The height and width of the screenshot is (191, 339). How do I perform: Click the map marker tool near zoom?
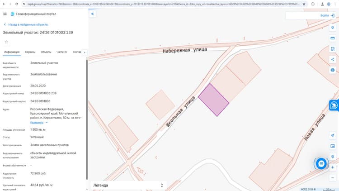(333, 156)
